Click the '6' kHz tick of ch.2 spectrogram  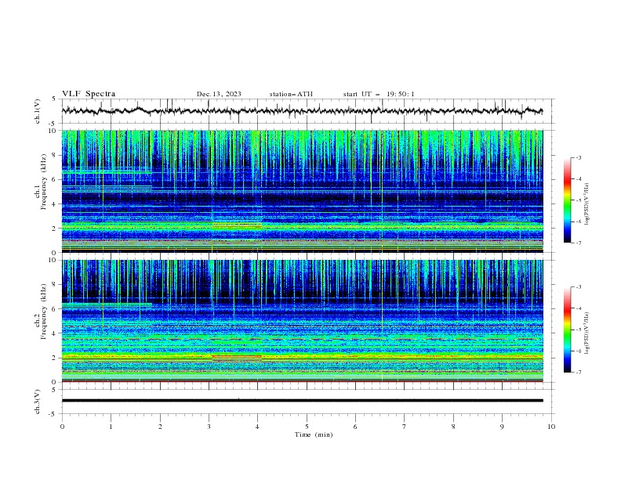[55, 309]
